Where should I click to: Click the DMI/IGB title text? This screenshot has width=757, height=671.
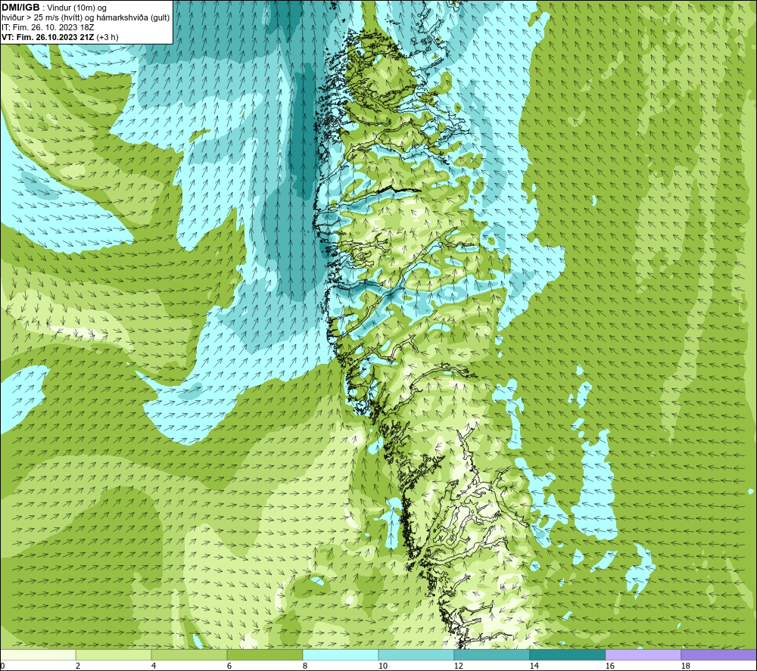point(20,8)
